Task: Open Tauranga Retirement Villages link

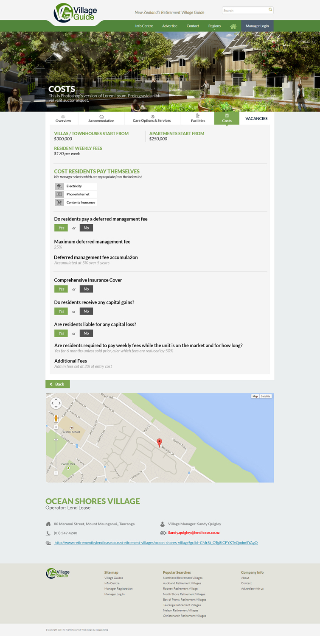Action: [x=182, y=605]
